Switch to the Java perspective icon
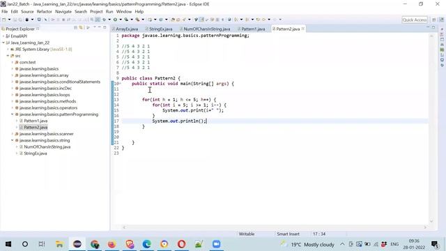Screen dimensions: 446x251 click(x=441, y=20)
